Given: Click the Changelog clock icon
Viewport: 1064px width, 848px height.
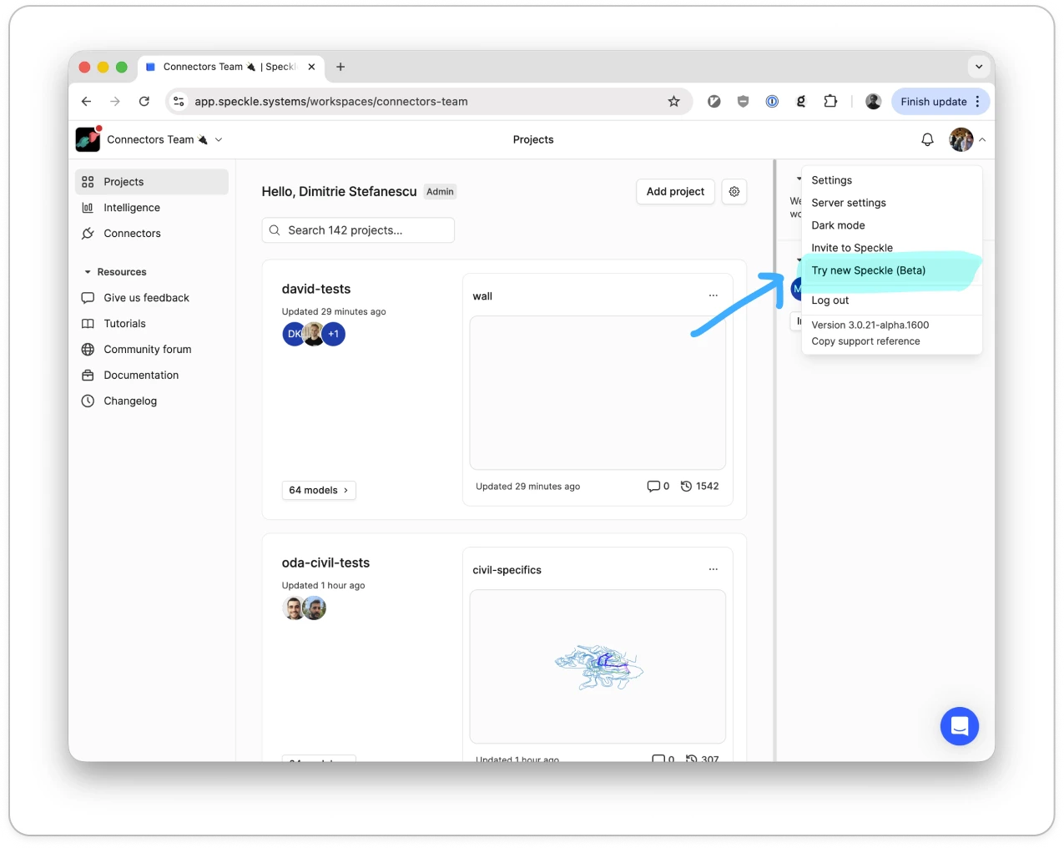Looking at the screenshot, I should tap(88, 401).
